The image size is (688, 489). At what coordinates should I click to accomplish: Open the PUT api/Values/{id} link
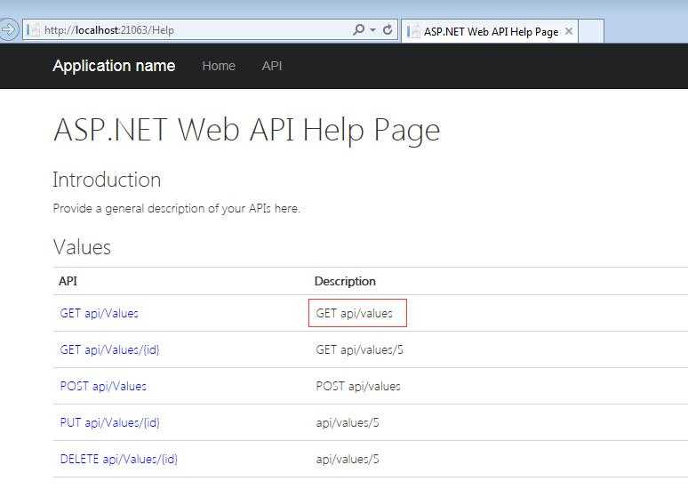[109, 422]
